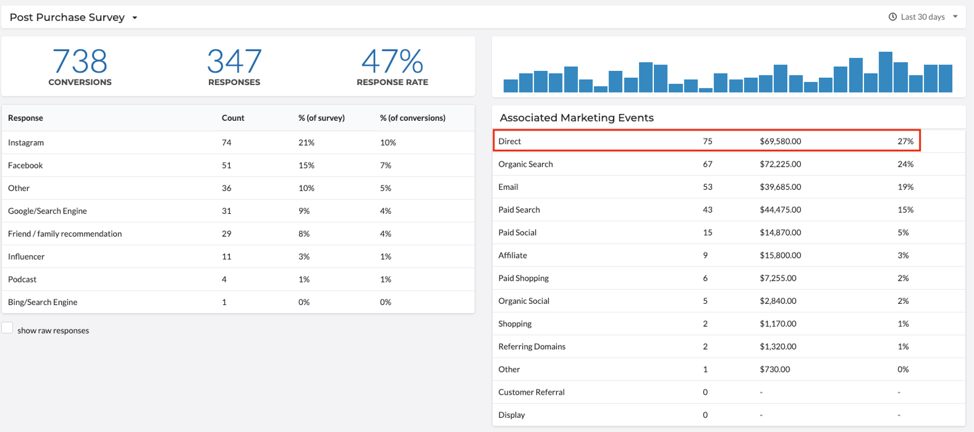
Task: Click the % (of conversions) column header
Action: [413, 118]
